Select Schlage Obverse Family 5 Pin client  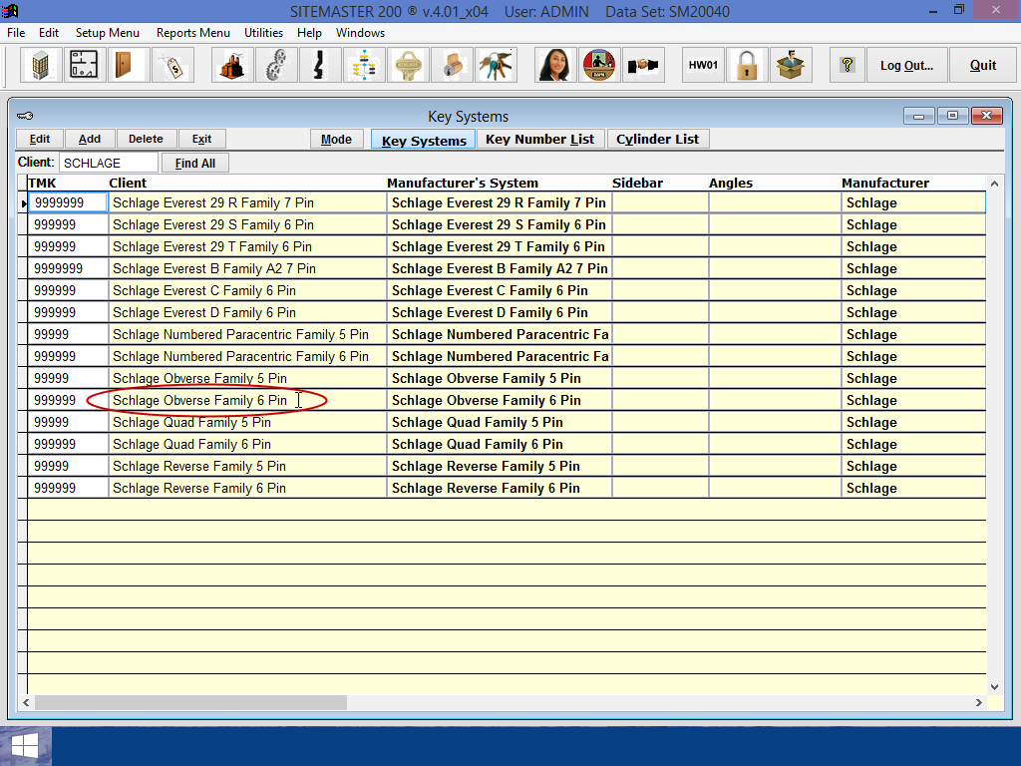pyautogui.click(x=247, y=378)
